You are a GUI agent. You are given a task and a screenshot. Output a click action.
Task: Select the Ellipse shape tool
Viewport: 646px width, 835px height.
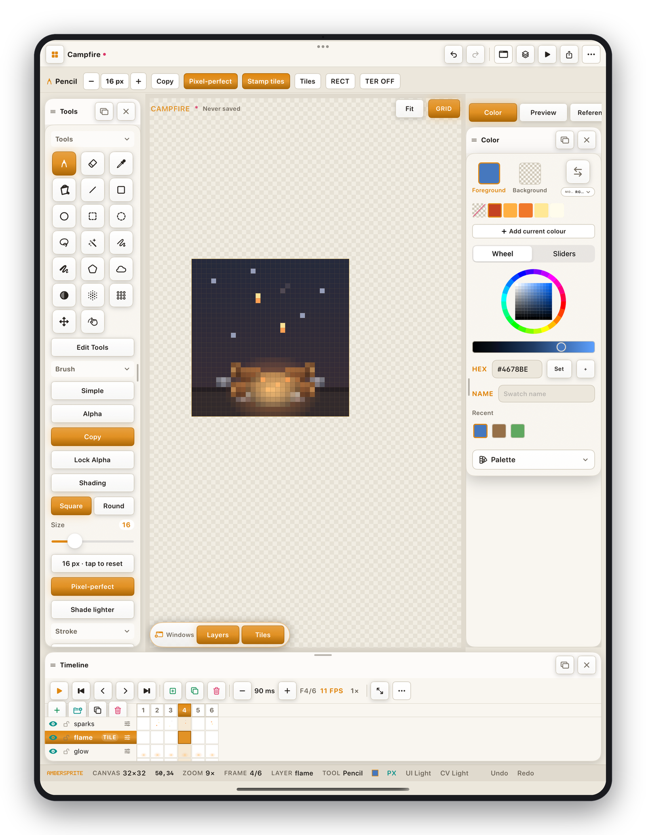64,216
